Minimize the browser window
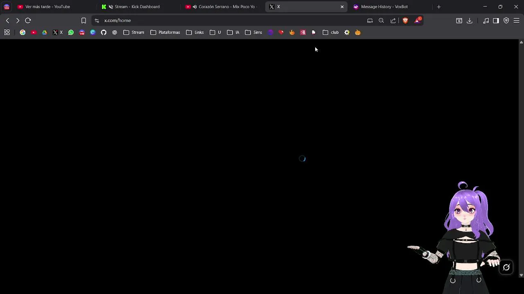 [x=485, y=7]
